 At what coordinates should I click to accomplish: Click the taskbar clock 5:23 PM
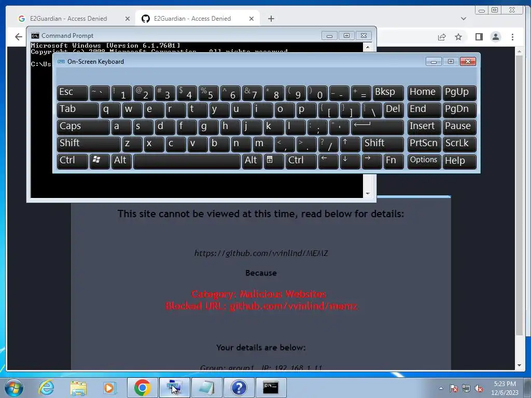click(x=505, y=384)
